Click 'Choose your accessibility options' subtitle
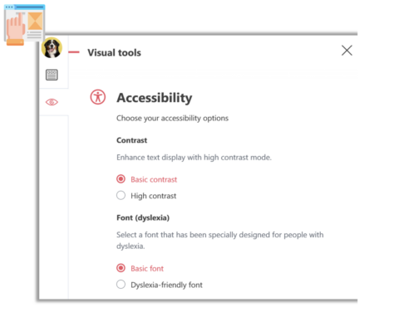This screenshot has height=317, width=399. 172,118
